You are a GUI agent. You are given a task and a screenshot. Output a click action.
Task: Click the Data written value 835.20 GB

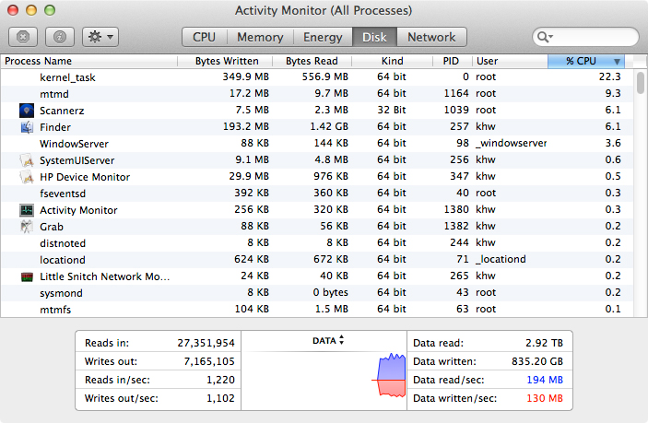pos(537,361)
